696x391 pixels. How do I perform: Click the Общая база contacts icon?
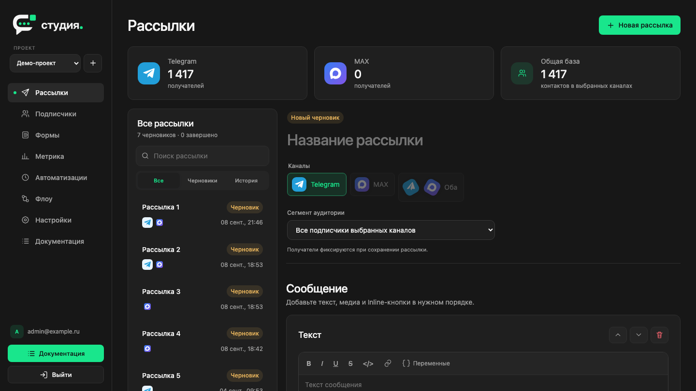pyautogui.click(x=522, y=73)
